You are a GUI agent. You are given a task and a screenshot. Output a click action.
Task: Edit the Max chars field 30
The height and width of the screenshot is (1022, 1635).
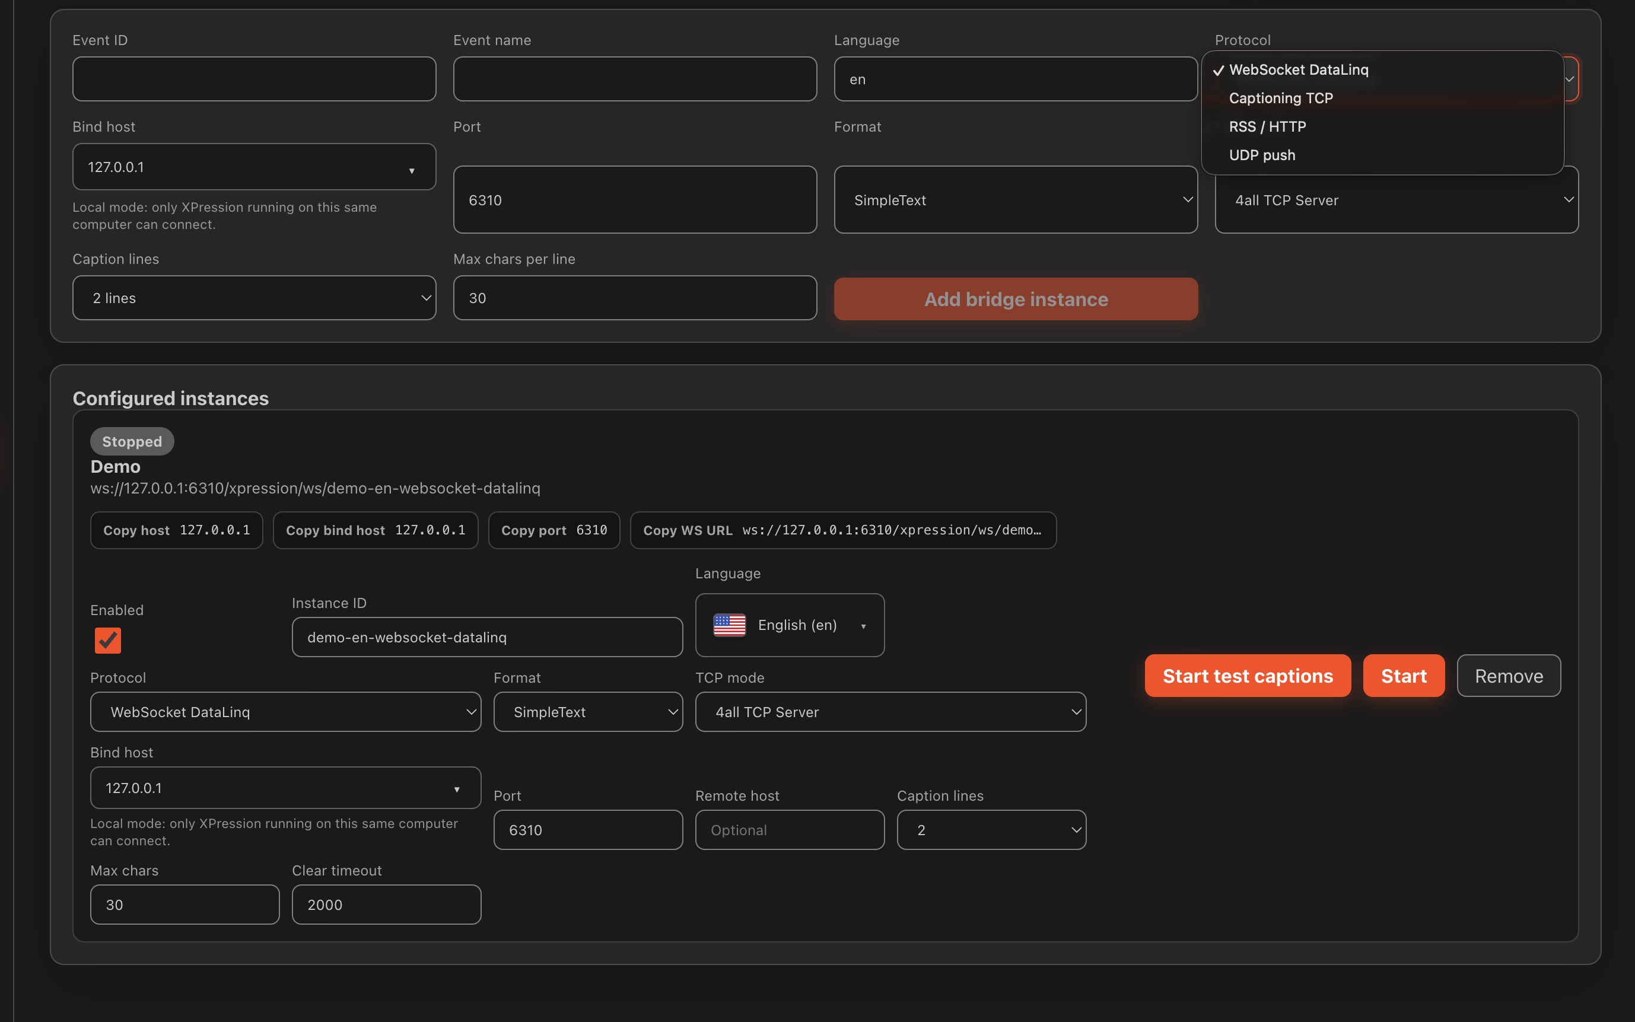pyautogui.click(x=185, y=905)
